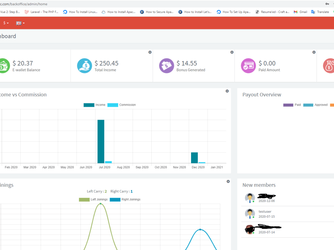Select the testuser member avatar
Image resolution: width=334 pixels, height=250 pixels.
(x=250, y=214)
